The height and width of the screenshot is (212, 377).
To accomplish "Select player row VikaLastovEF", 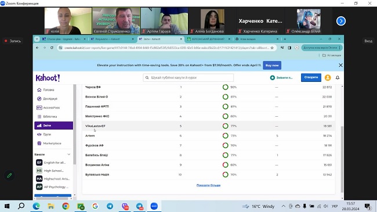I will click(x=208, y=126).
